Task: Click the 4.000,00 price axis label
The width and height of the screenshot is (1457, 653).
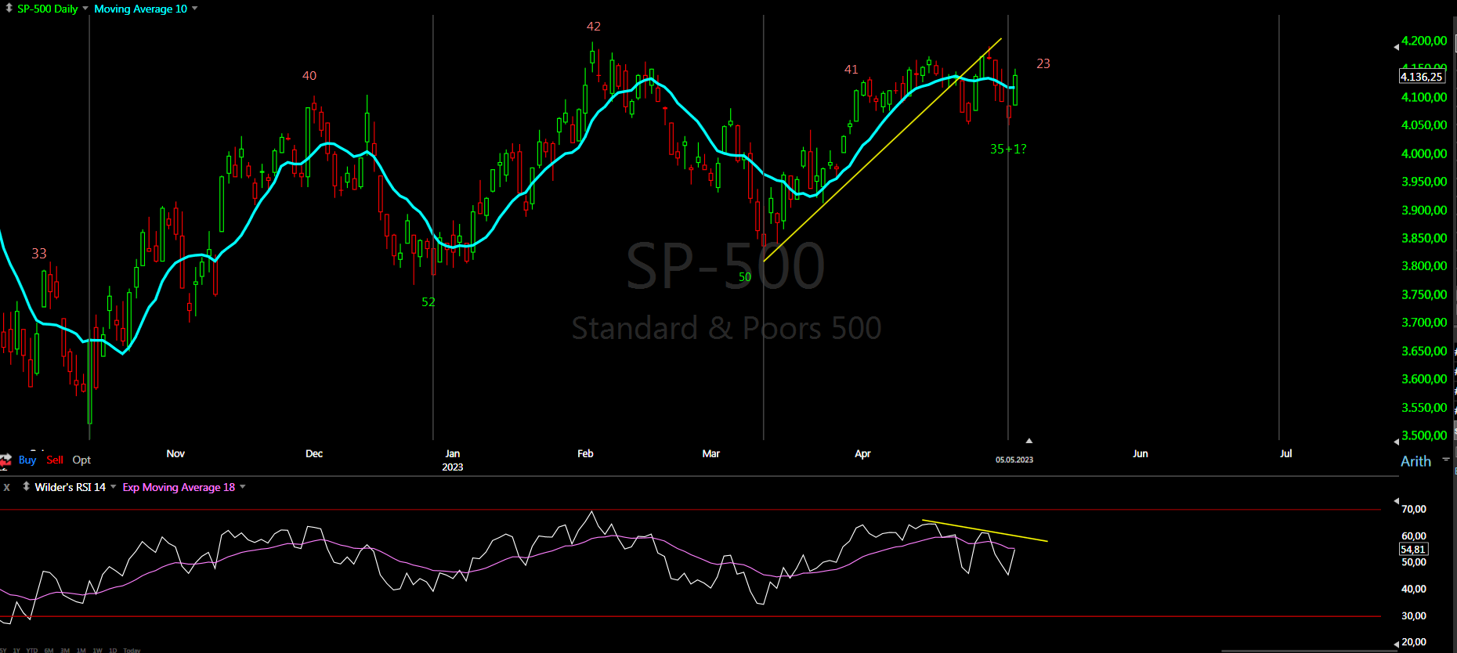Action: tap(1424, 153)
